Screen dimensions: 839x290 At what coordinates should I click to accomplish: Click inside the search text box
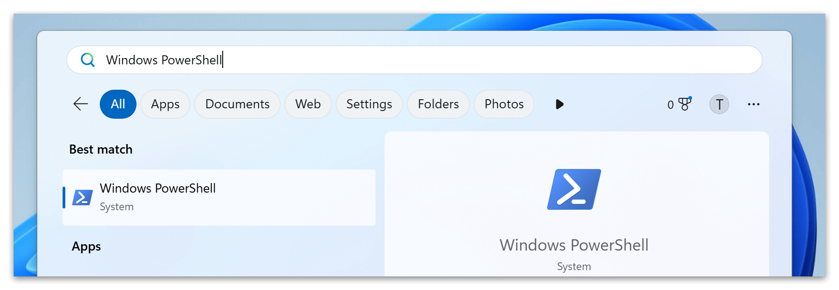[408, 60]
